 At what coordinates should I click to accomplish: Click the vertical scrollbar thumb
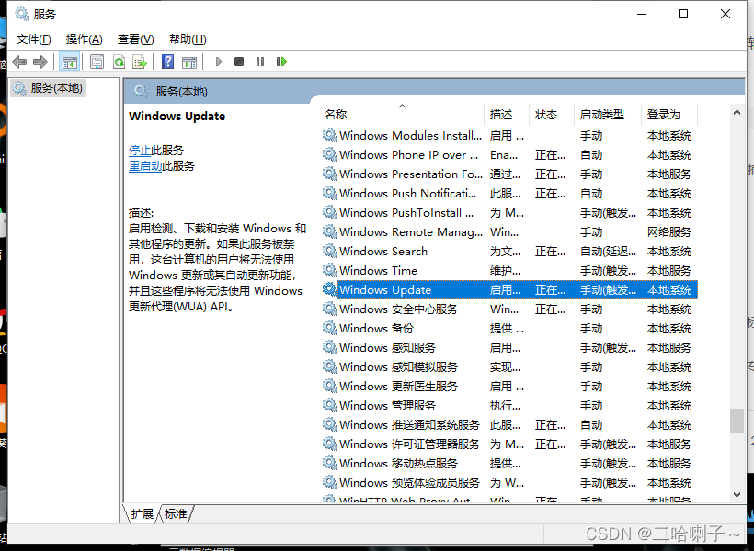pos(737,421)
